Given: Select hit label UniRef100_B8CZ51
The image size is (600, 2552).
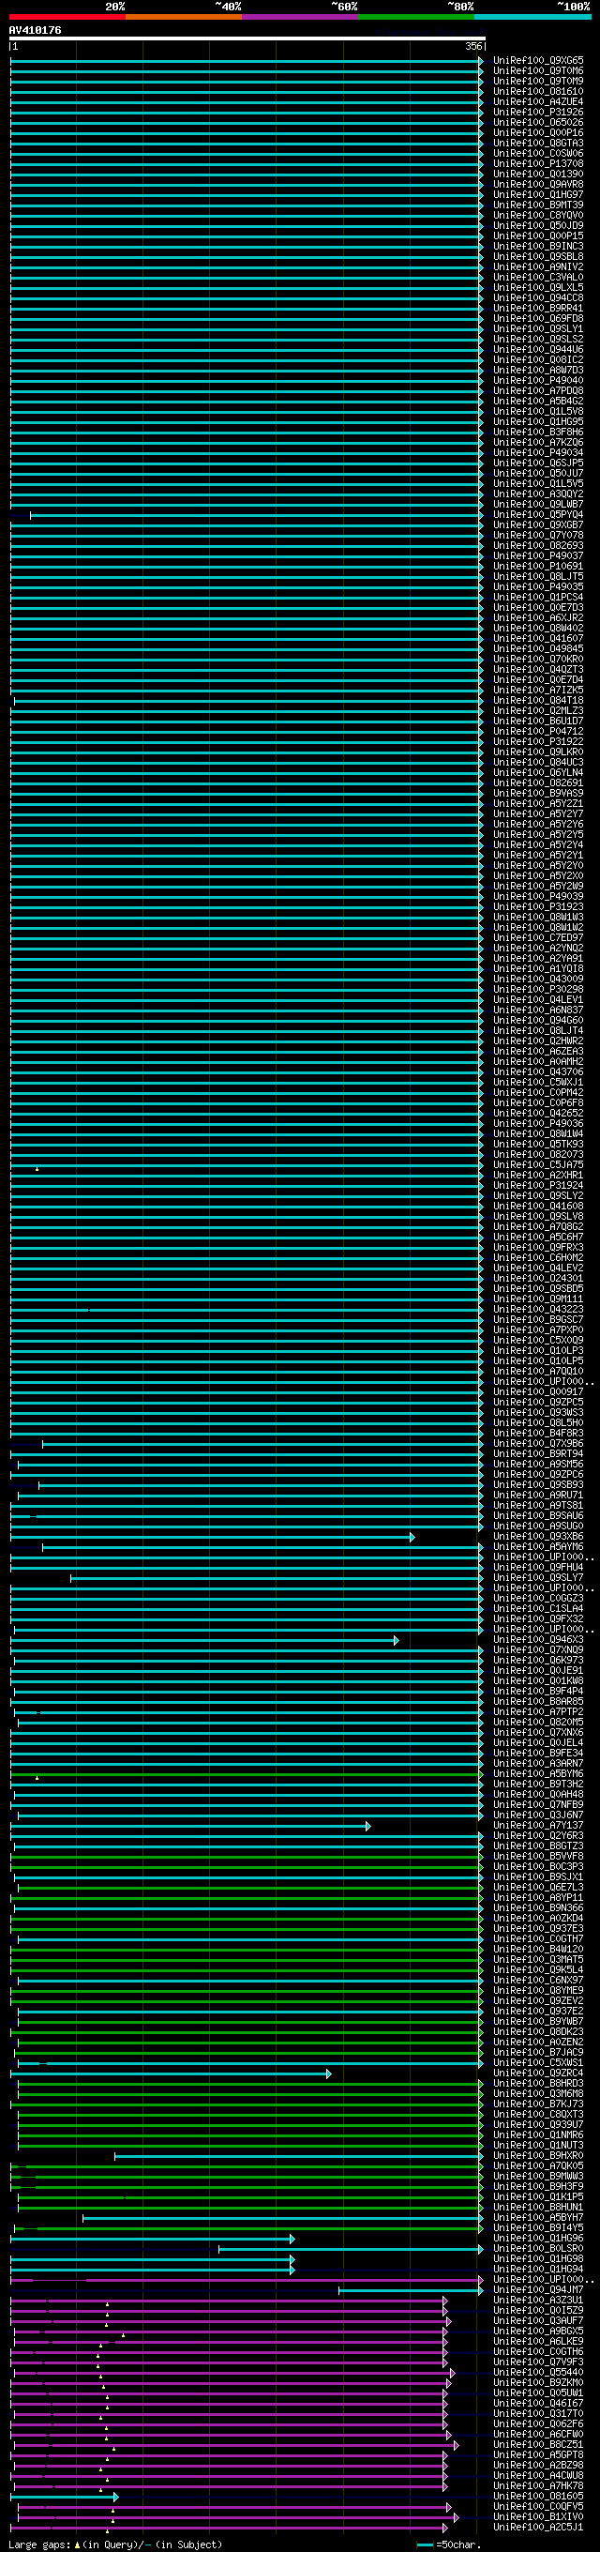Looking at the screenshot, I should pyautogui.click(x=539, y=2444).
